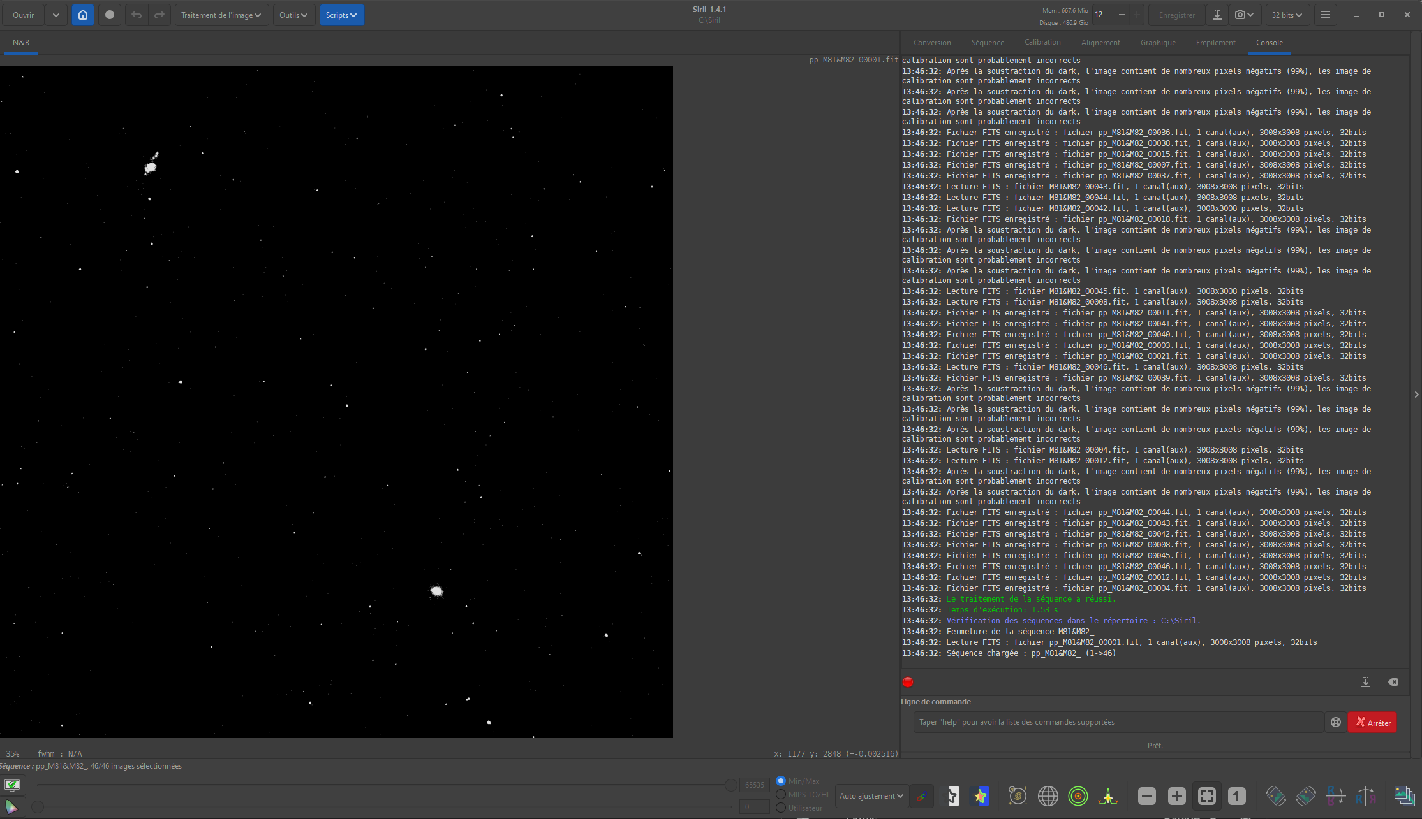Image resolution: width=1422 pixels, height=819 pixels.
Task: Click the astrometry globe icon
Action: pyautogui.click(x=1048, y=795)
